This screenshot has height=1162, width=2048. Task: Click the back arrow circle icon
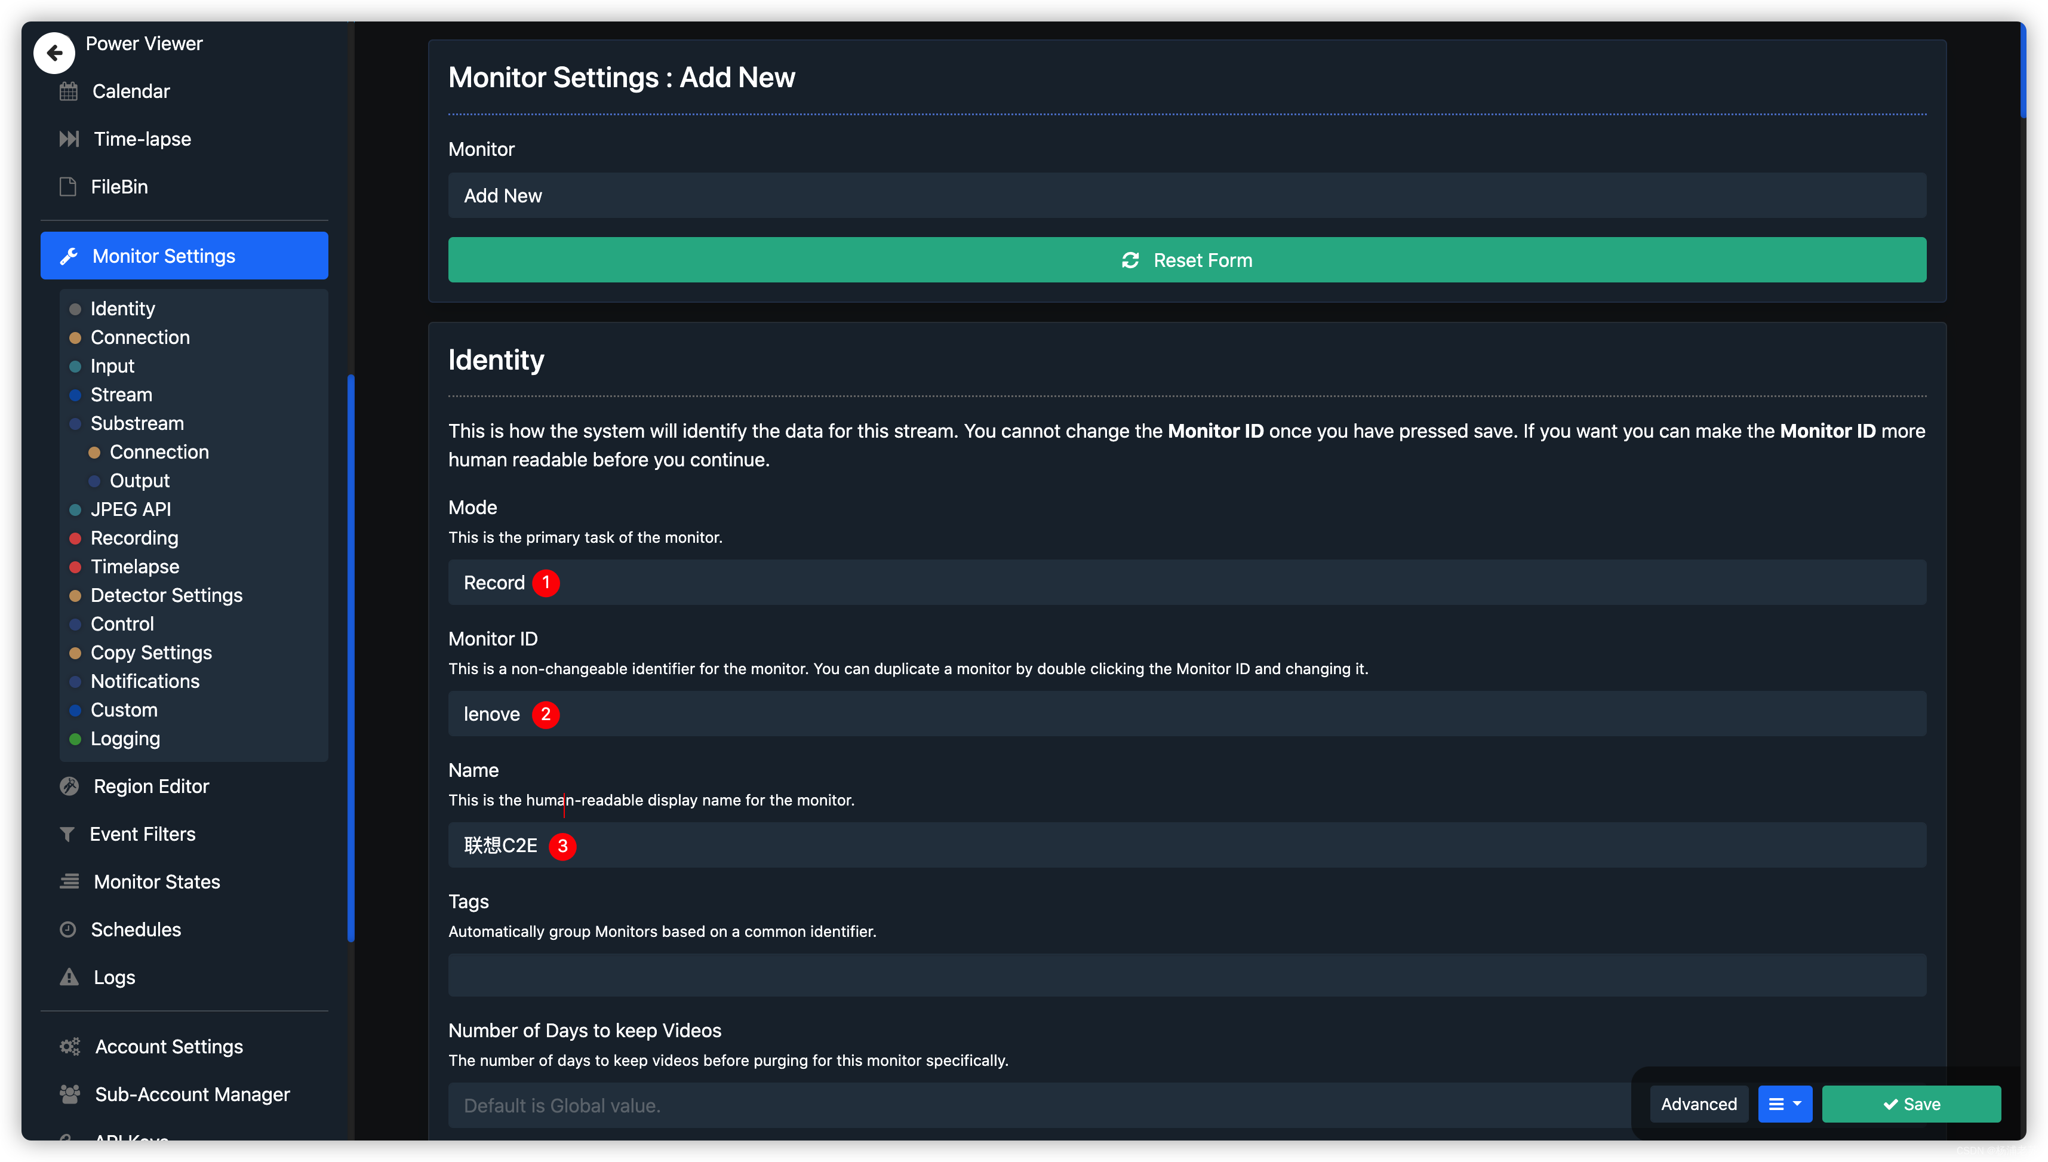(54, 53)
